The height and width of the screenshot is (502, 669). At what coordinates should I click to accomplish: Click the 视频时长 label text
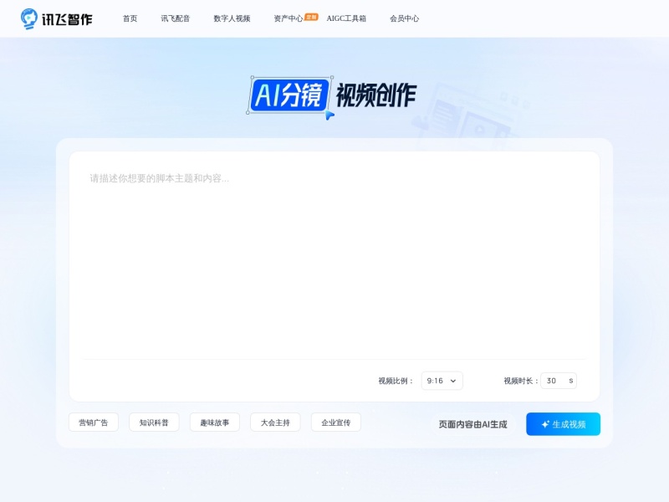point(520,381)
